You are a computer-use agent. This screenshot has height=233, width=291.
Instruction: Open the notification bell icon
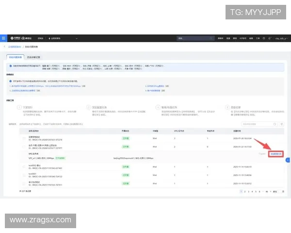270,38
